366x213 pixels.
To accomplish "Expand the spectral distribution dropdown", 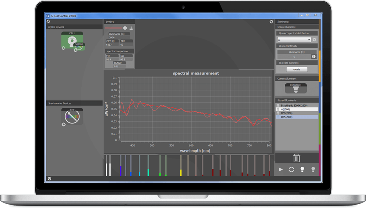I will pos(309,39).
